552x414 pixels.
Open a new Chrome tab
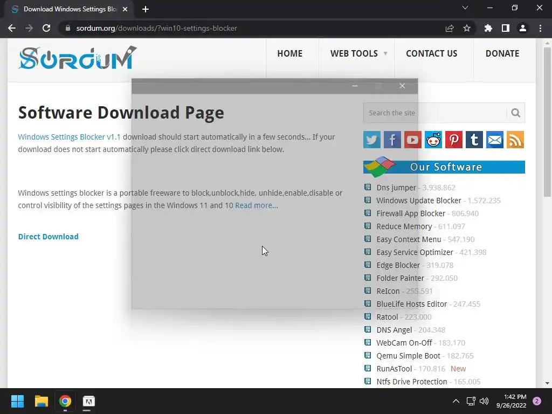(x=146, y=9)
